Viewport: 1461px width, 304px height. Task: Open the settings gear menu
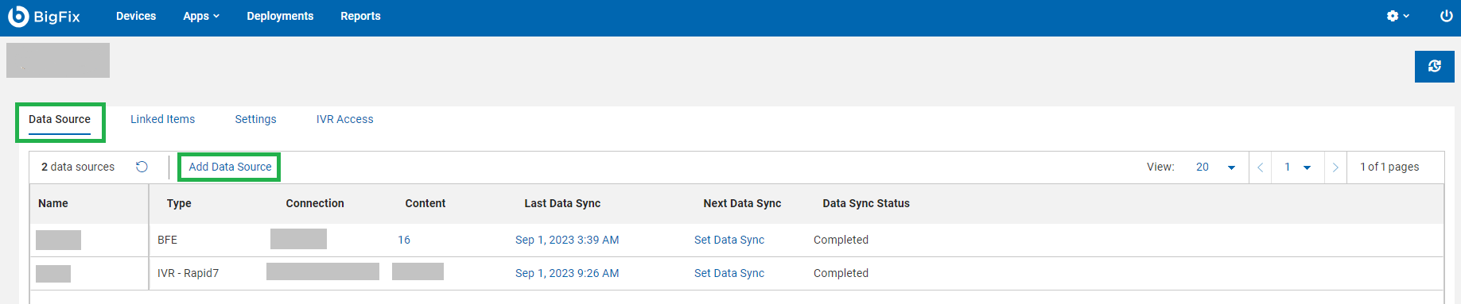[x=1397, y=16]
